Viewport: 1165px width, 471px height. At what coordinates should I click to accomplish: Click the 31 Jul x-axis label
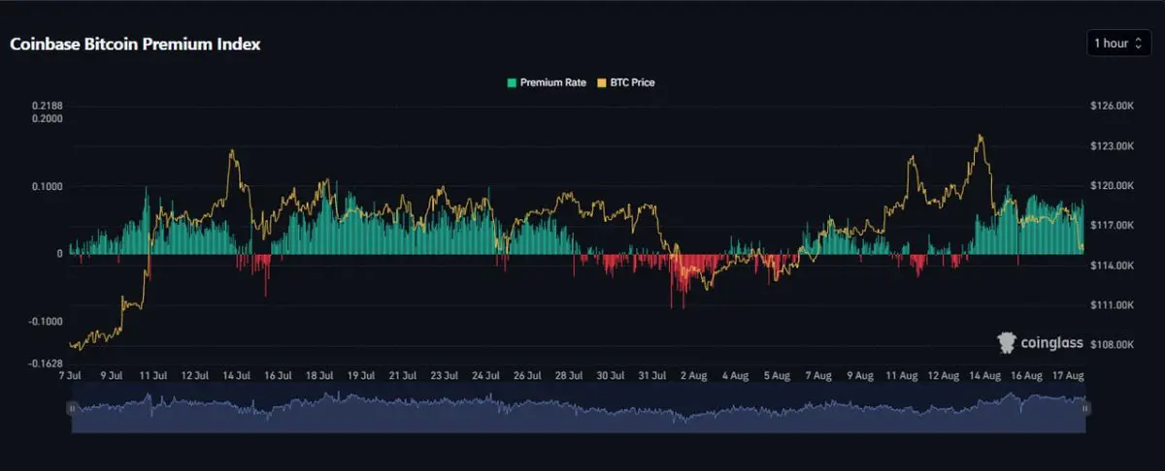pos(652,374)
